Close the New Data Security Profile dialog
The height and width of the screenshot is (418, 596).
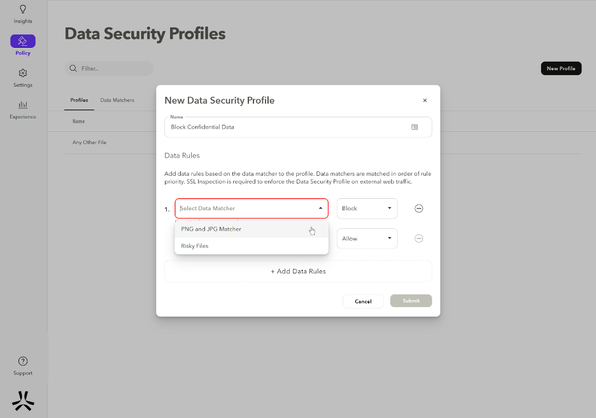[x=425, y=101]
